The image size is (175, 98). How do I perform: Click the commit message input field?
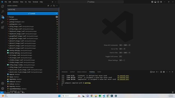33,10
